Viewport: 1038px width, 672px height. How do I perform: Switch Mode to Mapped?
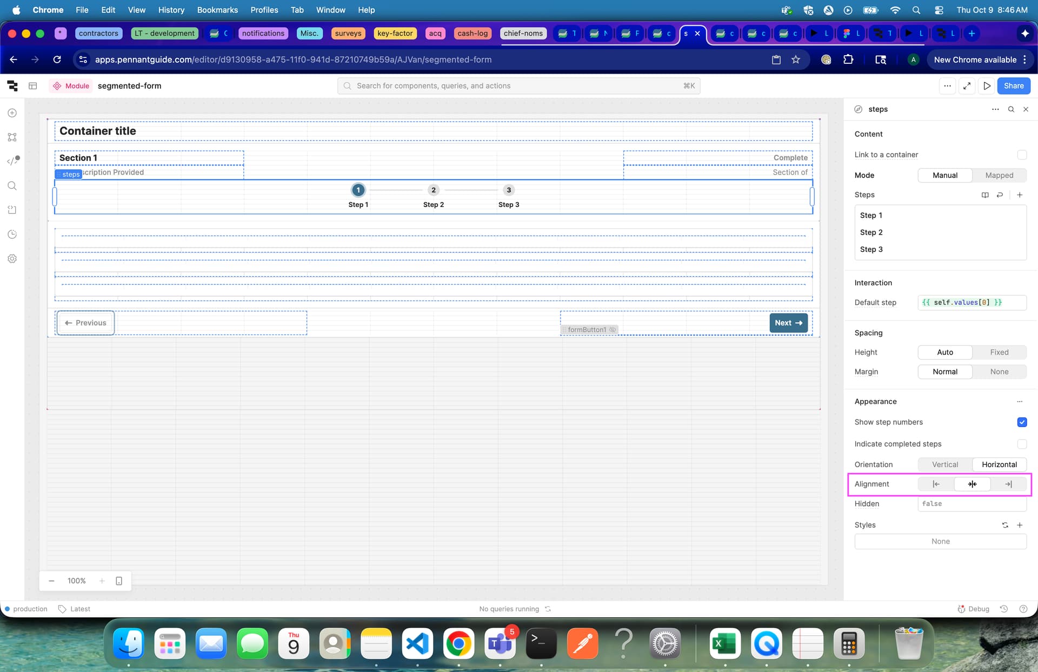pyautogui.click(x=999, y=175)
